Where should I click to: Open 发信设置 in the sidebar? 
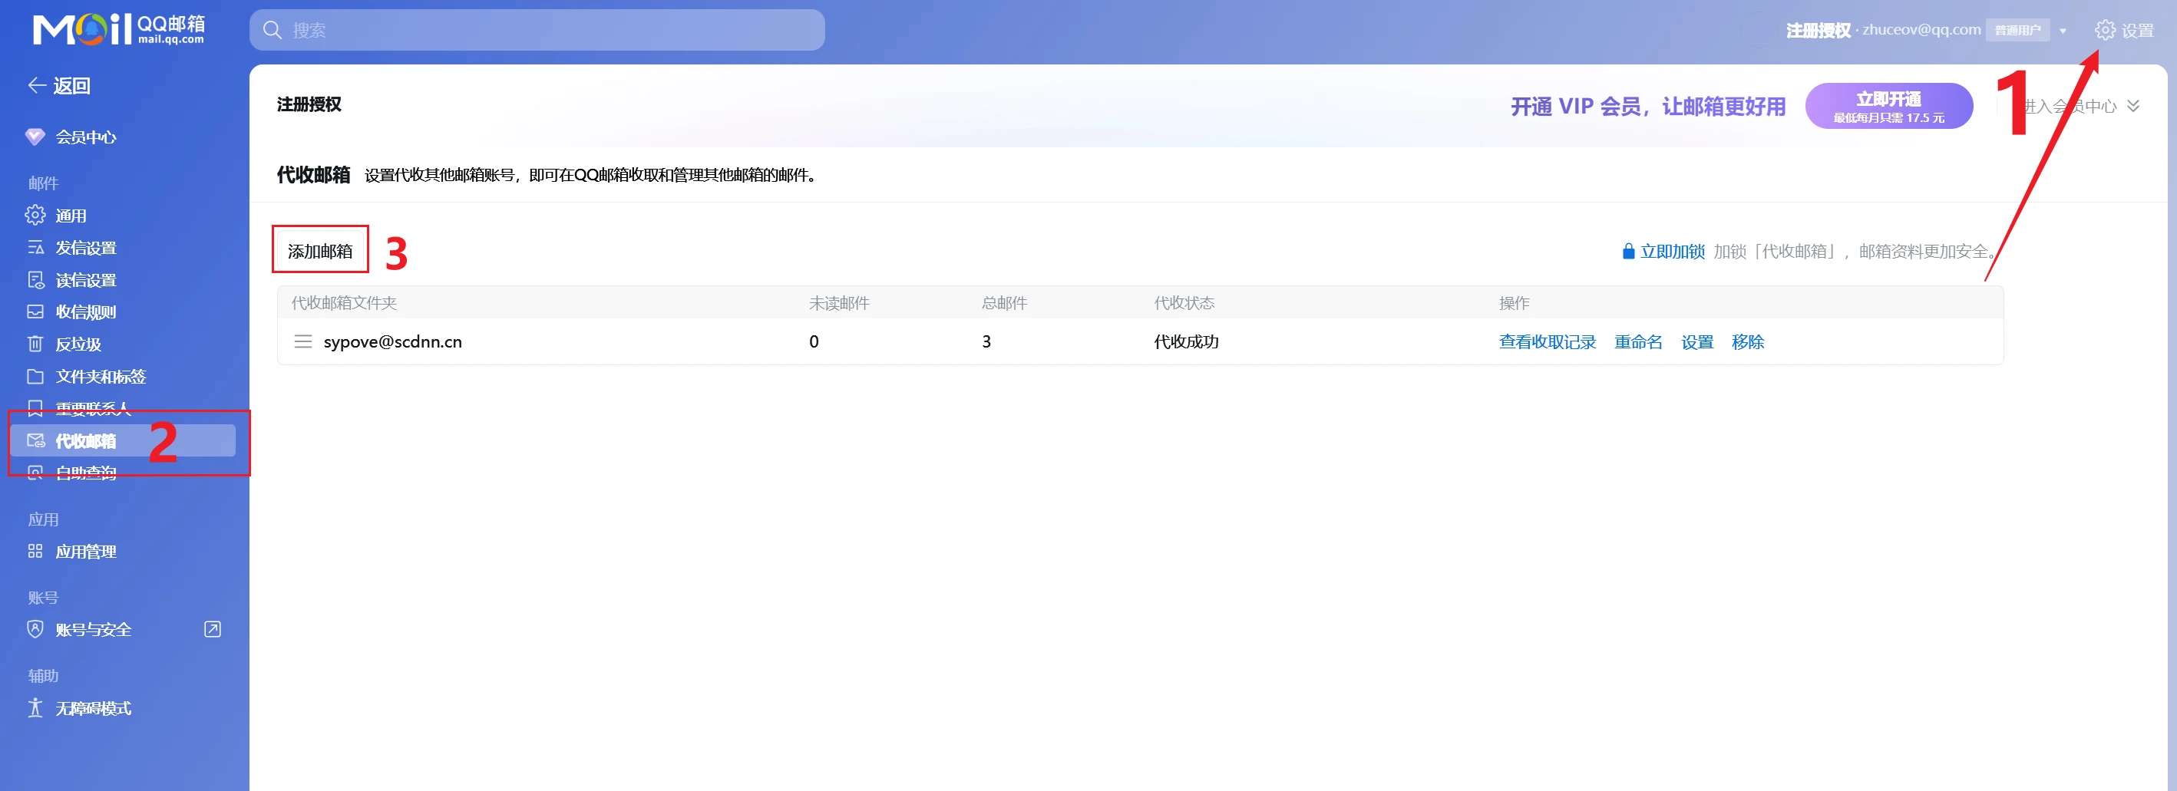[87, 247]
